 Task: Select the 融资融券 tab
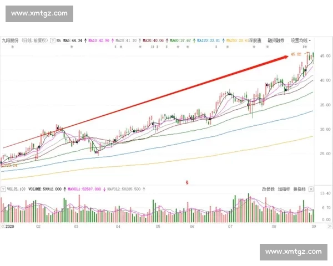click(276, 40)
